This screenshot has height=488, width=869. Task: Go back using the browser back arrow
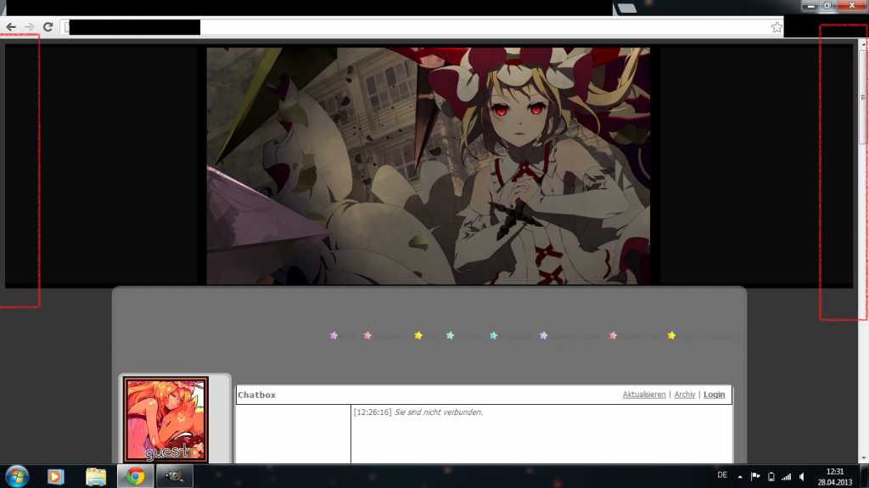pyautogui.click(x=11, y=26)
